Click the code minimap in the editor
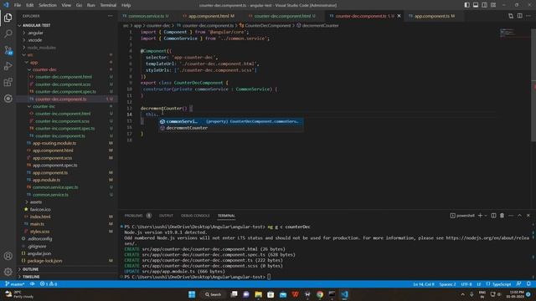Image resolution: width=536 pixels, height=301 pixels. [507, 33]
